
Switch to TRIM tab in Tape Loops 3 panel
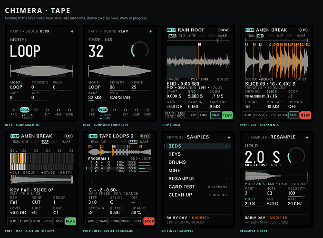click(94, 142)
